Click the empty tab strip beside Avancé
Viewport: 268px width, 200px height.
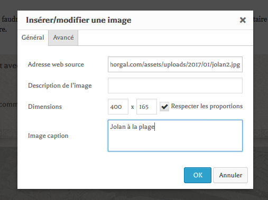[x=165, y=37]
